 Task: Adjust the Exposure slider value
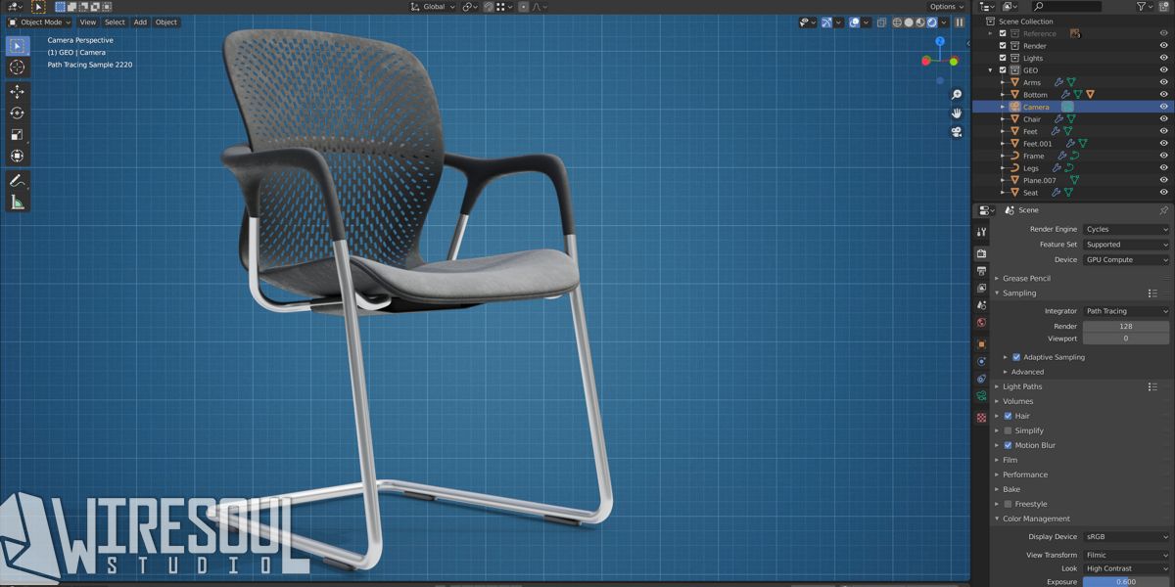tap(1124, 582)
